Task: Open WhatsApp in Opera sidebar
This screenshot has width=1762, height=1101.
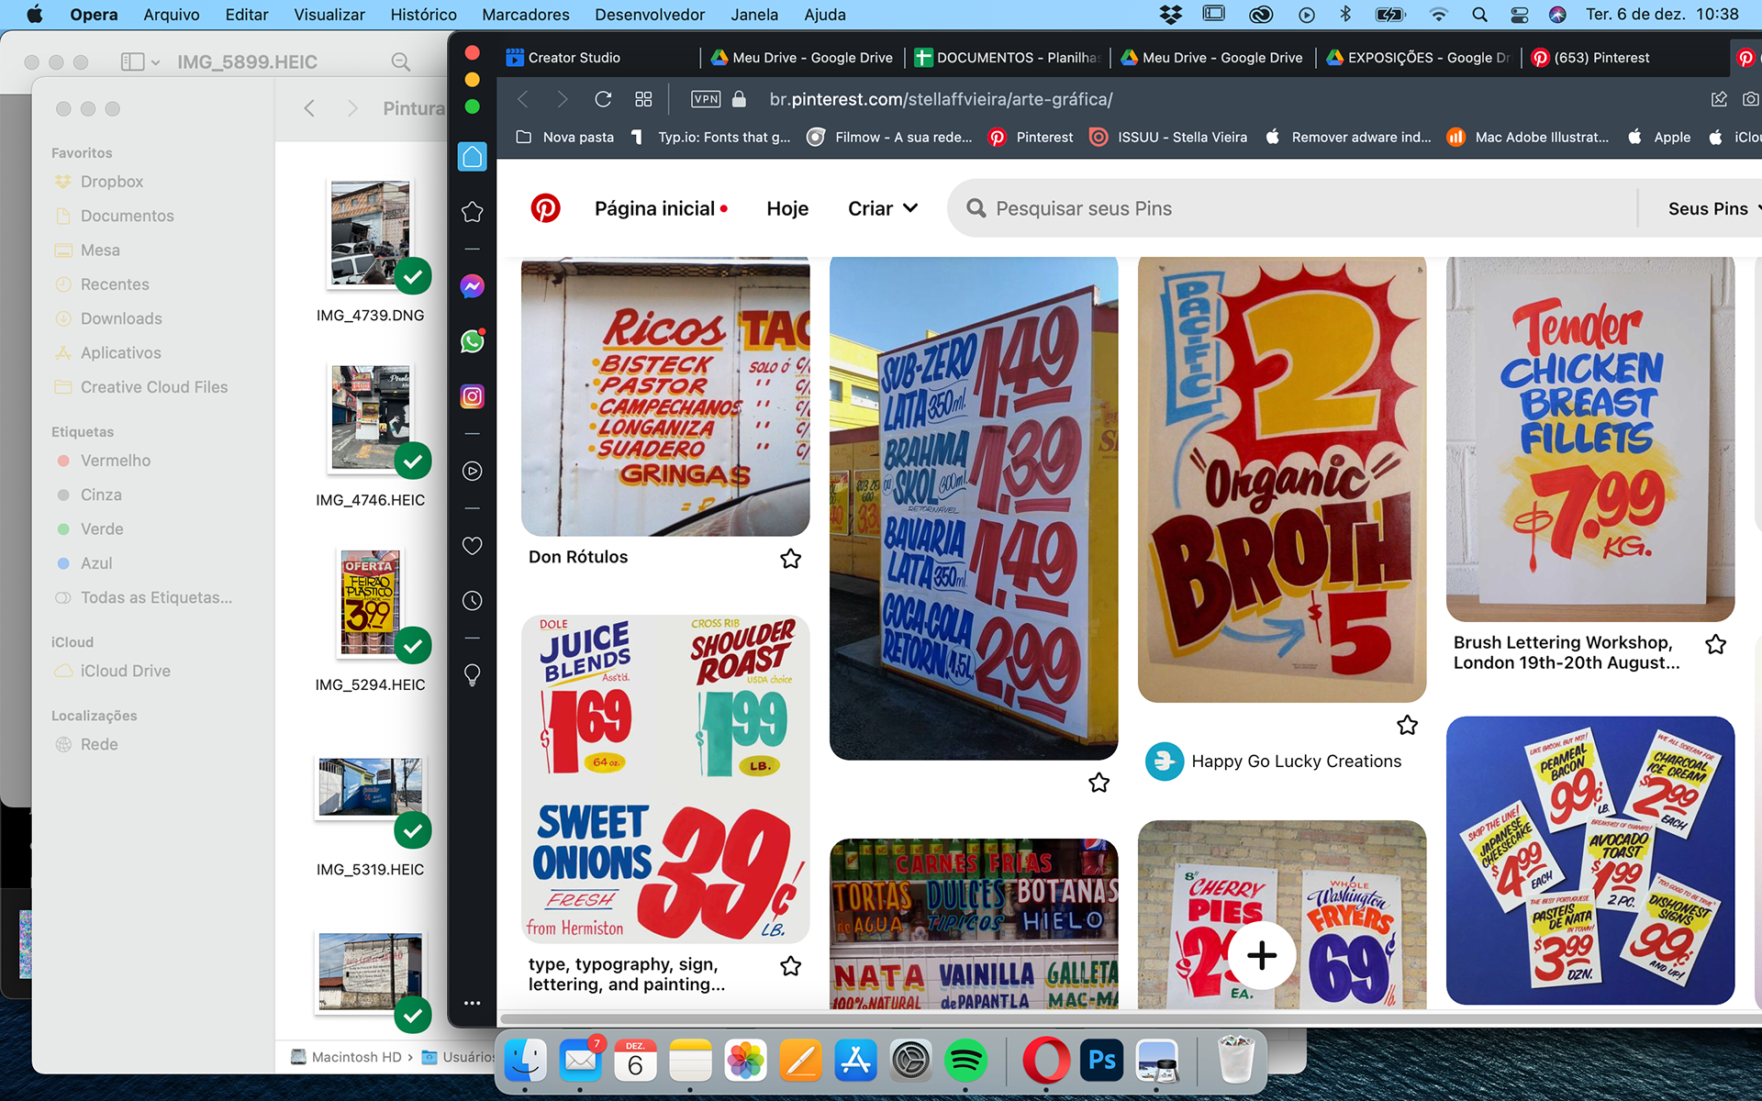Action: [x=472, y=341]
